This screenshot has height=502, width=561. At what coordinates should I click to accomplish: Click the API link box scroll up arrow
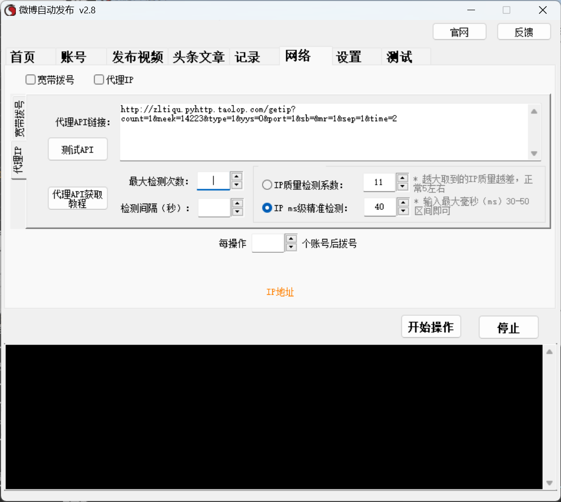click(534, 111)
